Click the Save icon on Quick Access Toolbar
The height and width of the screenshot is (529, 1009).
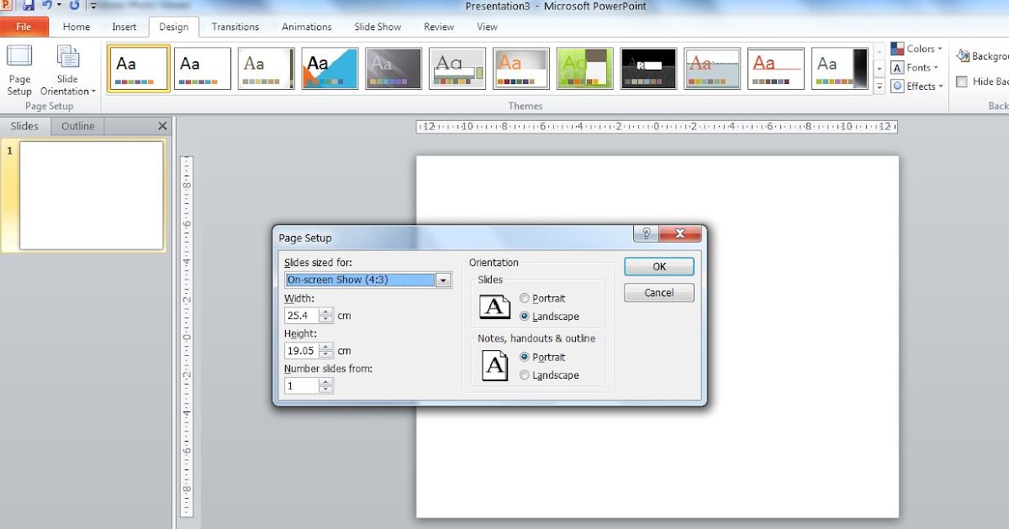(x=28, y=7)
